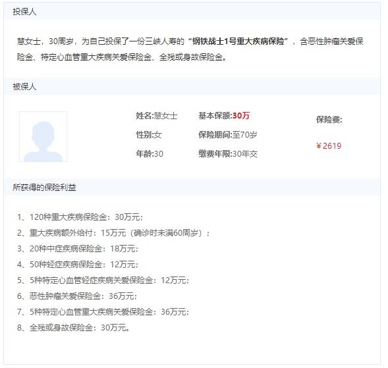This screenshot has height=368, width=388.
Task: Click the second description line starting 险金、特定心血管
Action: [x=122, y=57]
